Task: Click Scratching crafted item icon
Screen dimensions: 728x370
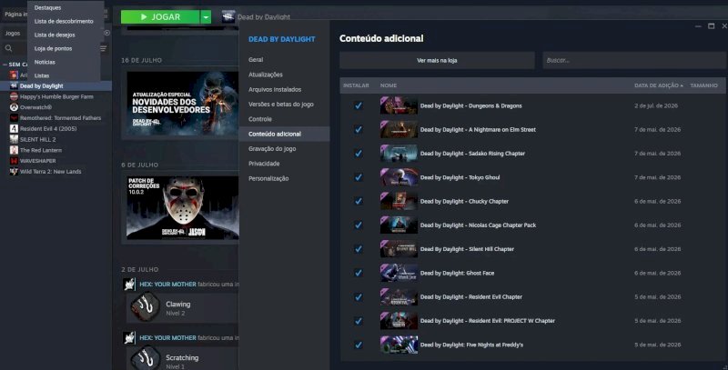Action: (x=146, y=359)
